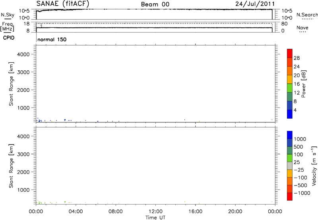The image size is (318, 220).
Task: Select the 12–16 dB light green Power swatch
Action: pyautogui.click(x=290, y=88)
